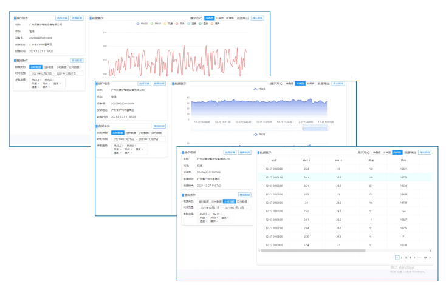Switch to 分类图 view in top window
This screenshot has height=293, width=446.
click(x=219, y=18)
